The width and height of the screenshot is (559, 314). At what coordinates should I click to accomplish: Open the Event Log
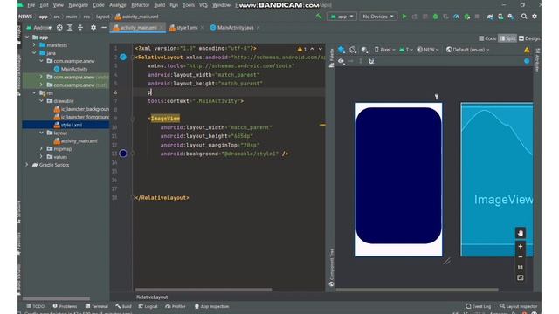[478, 306]
